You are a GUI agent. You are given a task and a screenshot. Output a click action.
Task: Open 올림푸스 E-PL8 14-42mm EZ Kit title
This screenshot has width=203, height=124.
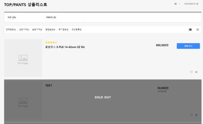coord(65,47)
